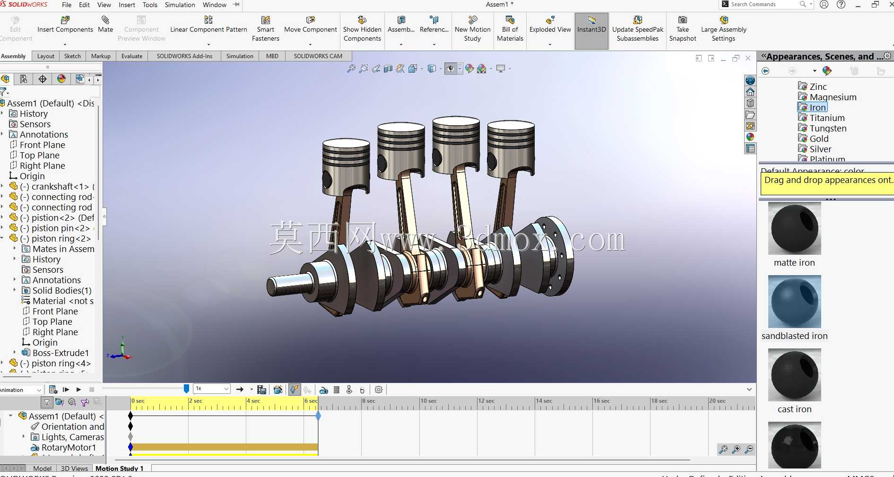Open the Animation Wizard icon
894x477 pixels.
click(x=278, y=390)
